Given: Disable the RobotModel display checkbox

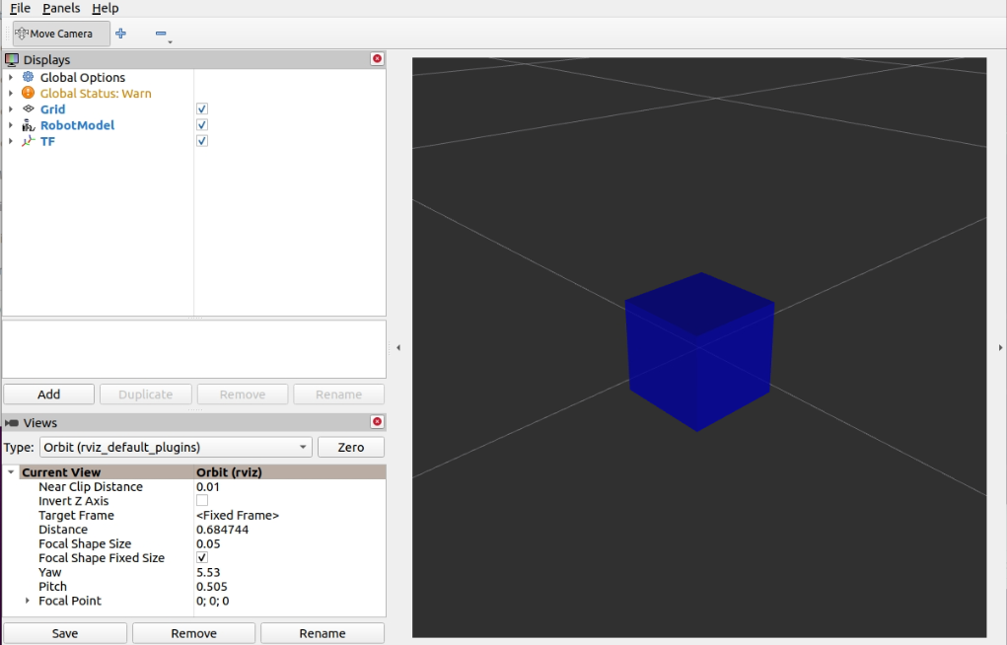Looking at the screenshot, I should coord(201,125).
